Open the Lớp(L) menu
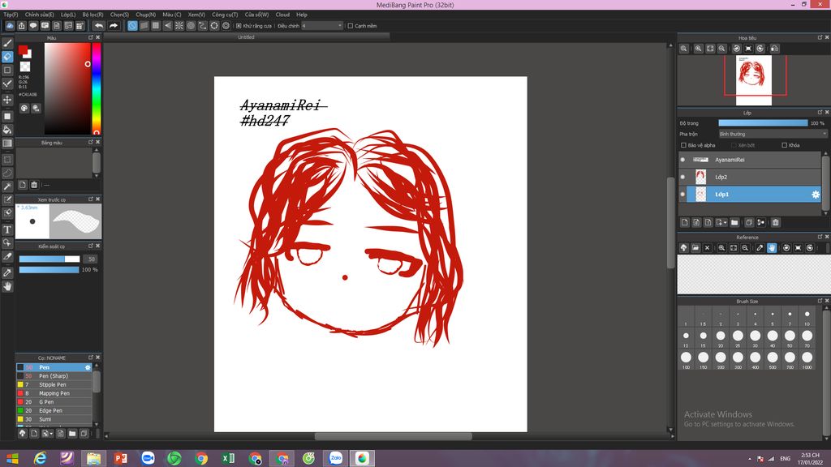The image size is (831, 467). pyautogui.click(x=68, y=15)
